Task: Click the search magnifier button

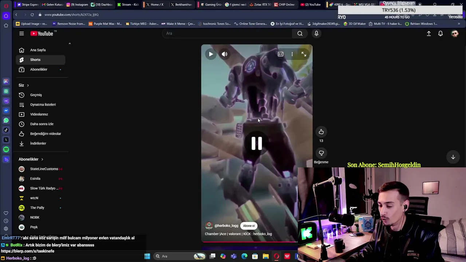Action: [300, 33]
